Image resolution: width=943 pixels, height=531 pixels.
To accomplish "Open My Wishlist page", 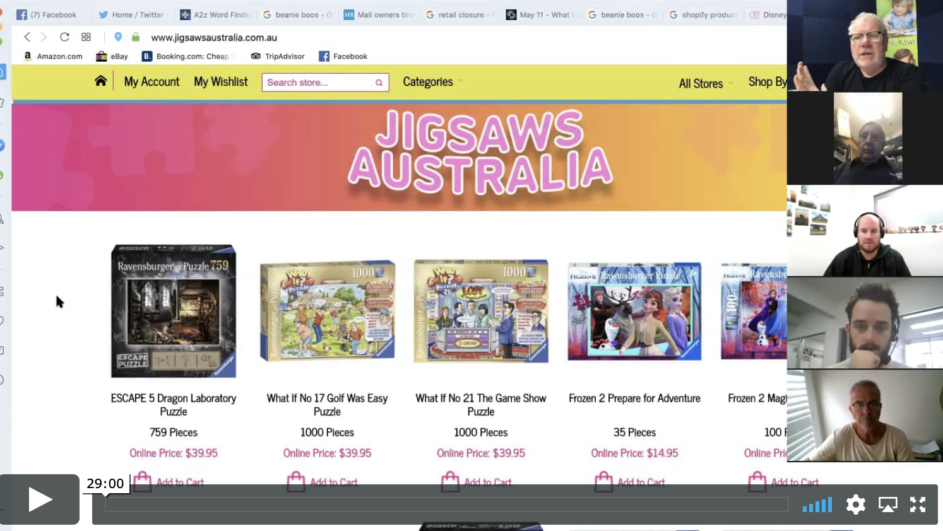I will (221, 82).
